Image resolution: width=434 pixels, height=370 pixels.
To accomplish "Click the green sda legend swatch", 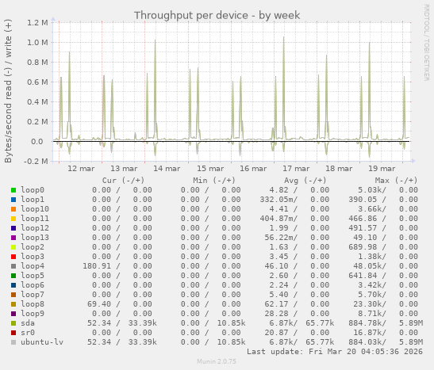I will tap(13, 323).
